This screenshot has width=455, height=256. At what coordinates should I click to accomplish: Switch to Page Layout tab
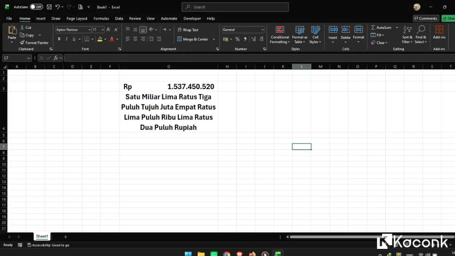click(76, 18)
